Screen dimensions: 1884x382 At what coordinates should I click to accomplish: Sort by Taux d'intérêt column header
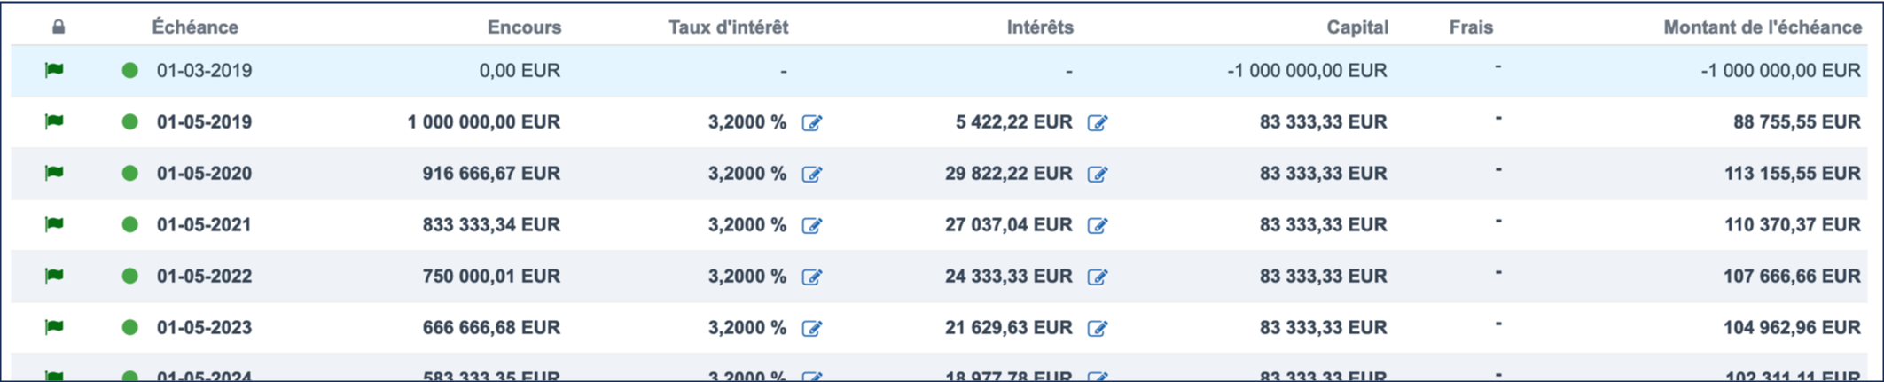point(728,27)
